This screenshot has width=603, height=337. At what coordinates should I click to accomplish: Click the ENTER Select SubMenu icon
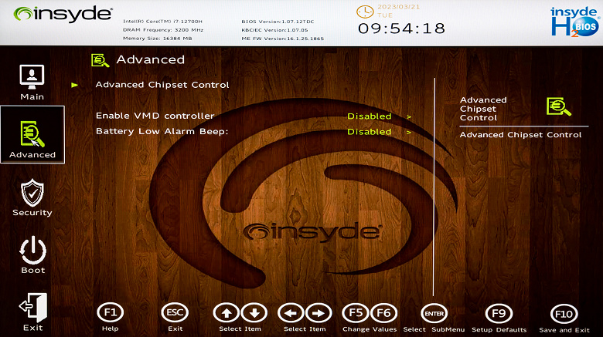[x=434, y=314]
